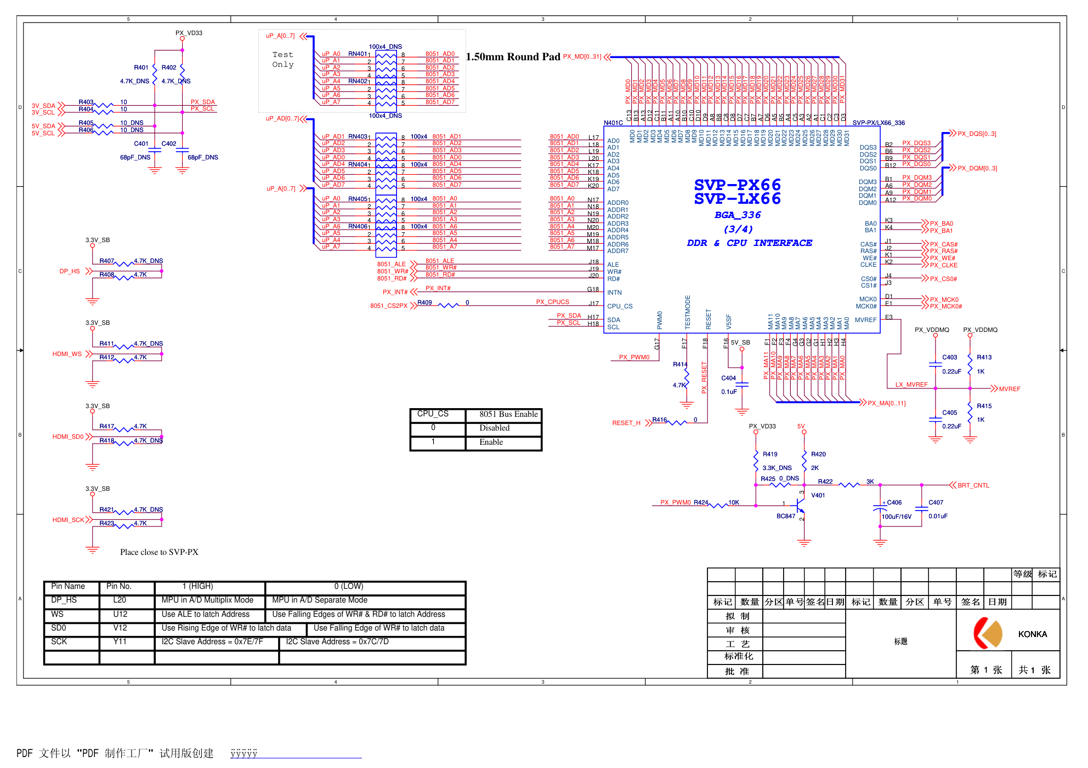Click the HDMI_SD0 port label

(x=68, y=437)
